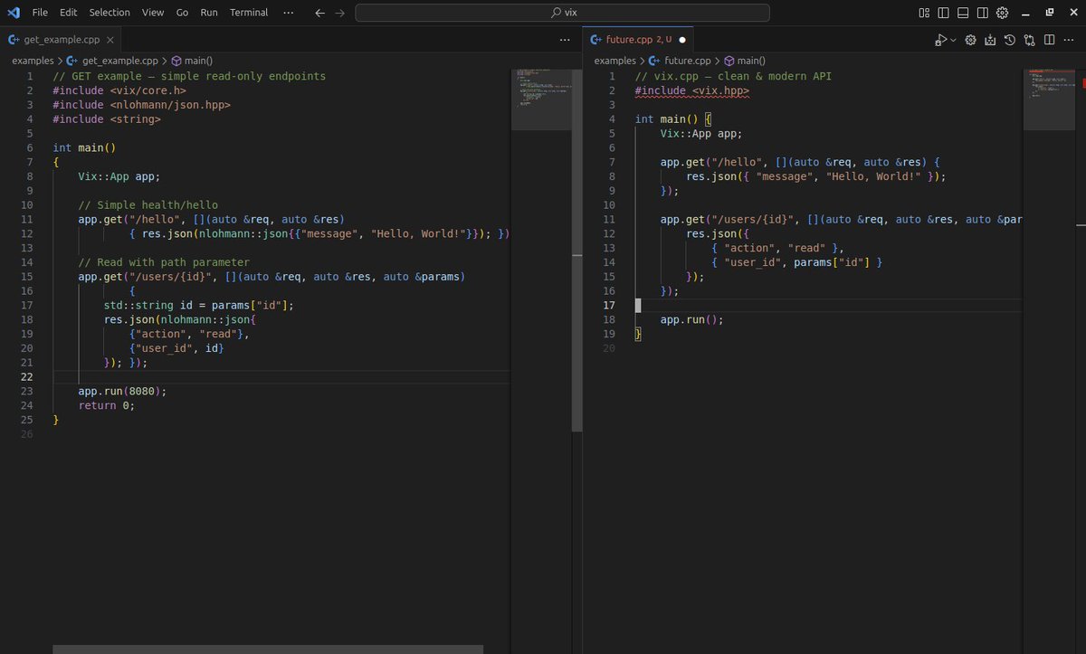1086x654 pixels.
Task: Expand the menu bar overflow ellipsis
Action: [x=288, y=13]
